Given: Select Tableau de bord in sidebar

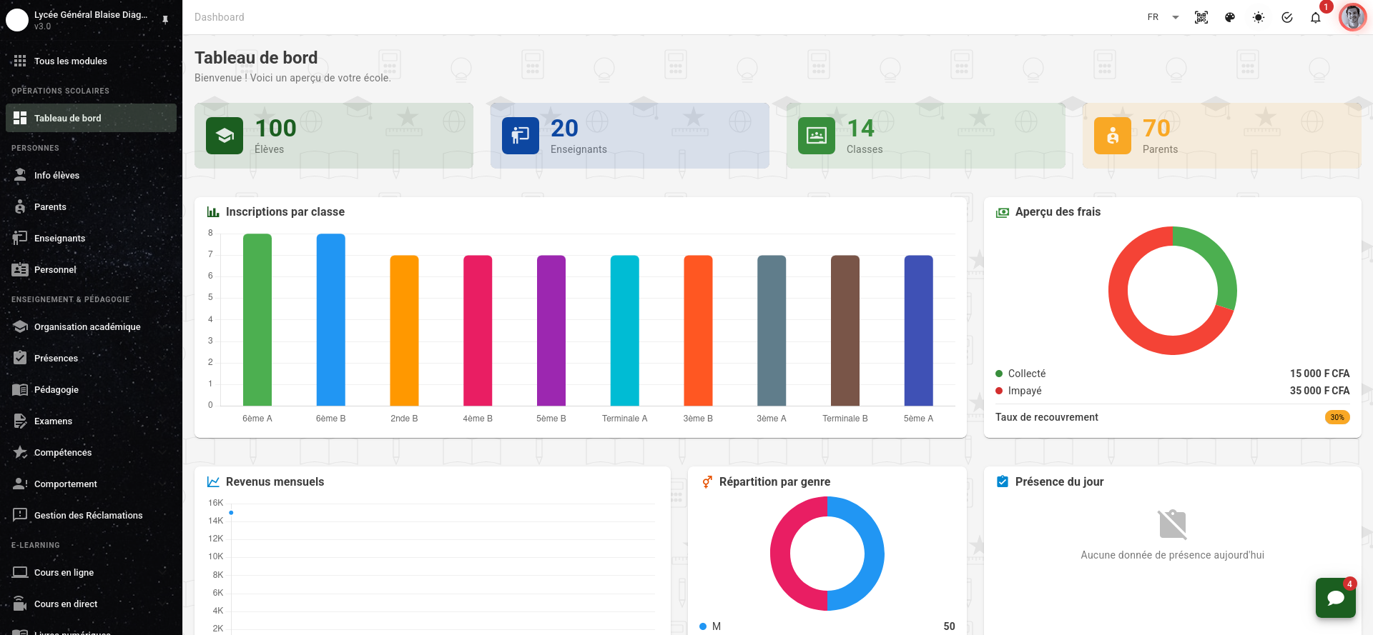Looking at the screenshot, I should (x=91, y=118).
